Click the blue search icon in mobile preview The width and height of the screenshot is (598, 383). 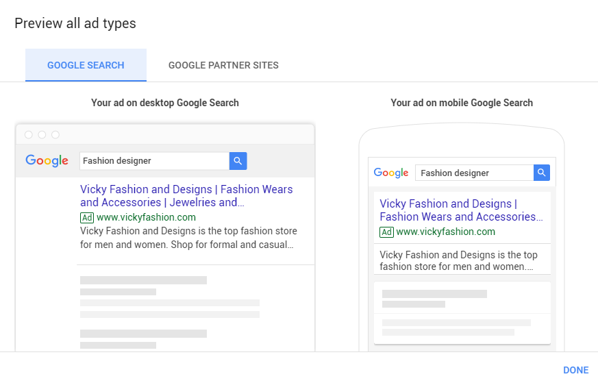(542, 173)
